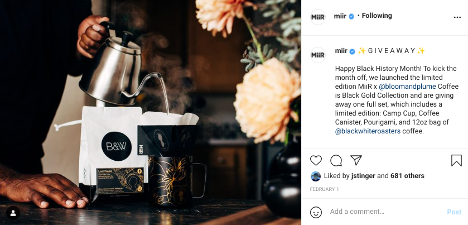Image resolution: width=468 pixels, height=225 pixels.
Task: Like the post with the heart icon
Action: coord(316,161)
